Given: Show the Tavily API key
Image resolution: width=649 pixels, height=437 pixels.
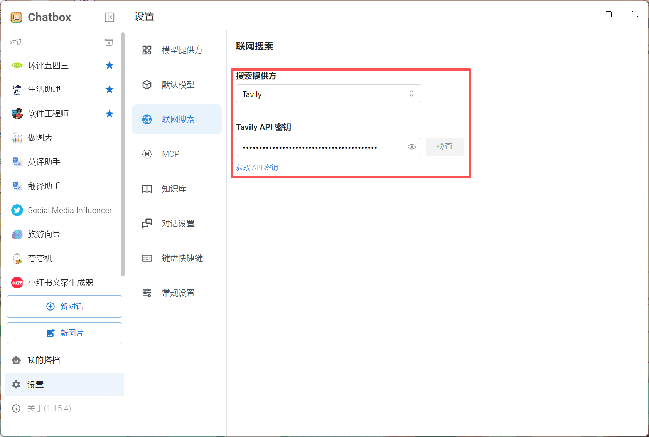Looking at the screenshot, I should click(x=411, y=147).
